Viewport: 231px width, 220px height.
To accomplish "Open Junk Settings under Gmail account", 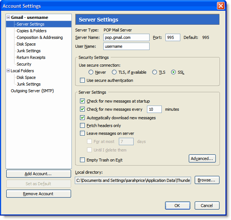I will coord(29,51).
